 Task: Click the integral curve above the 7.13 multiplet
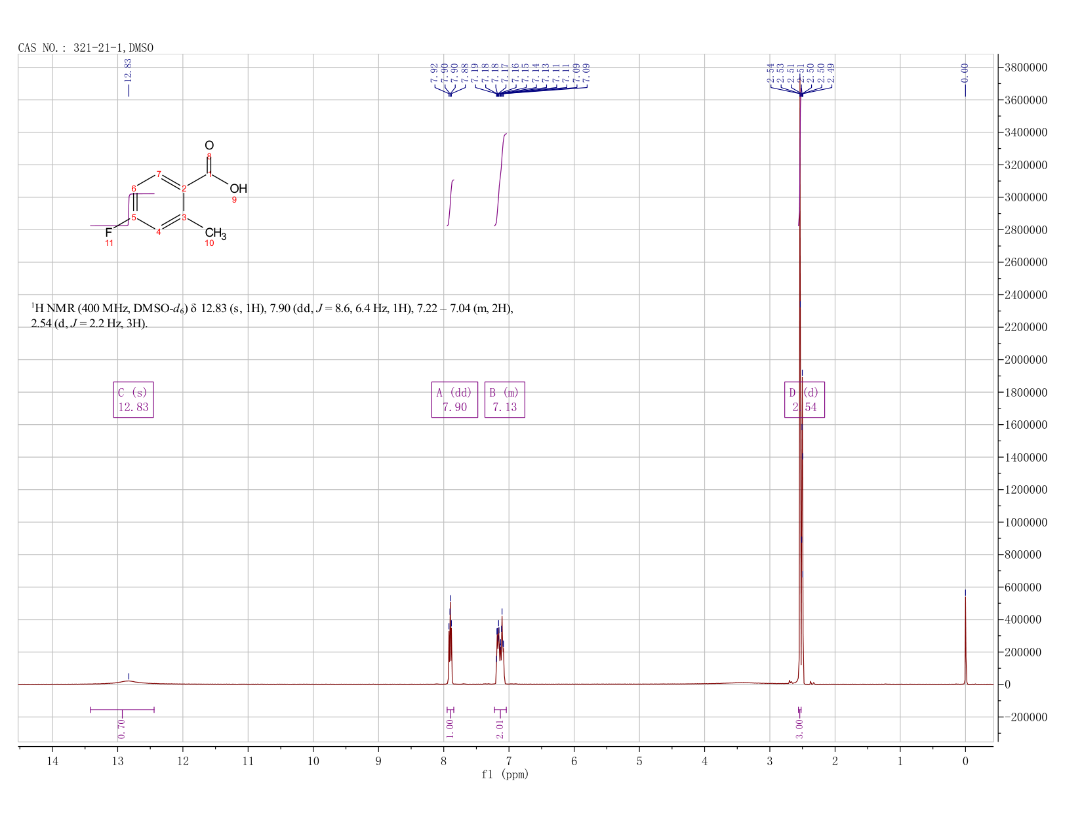(x=500, y=180)
